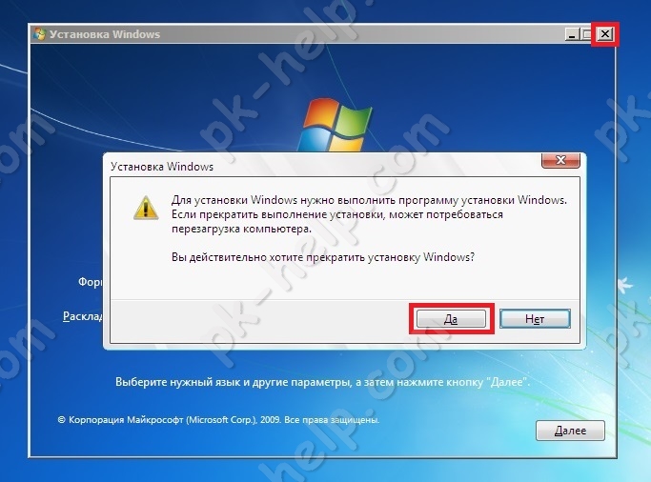Click the "Для установки Windows нужно" message line
This screenshot has height=482, width=651.
(x=369, y=200)
